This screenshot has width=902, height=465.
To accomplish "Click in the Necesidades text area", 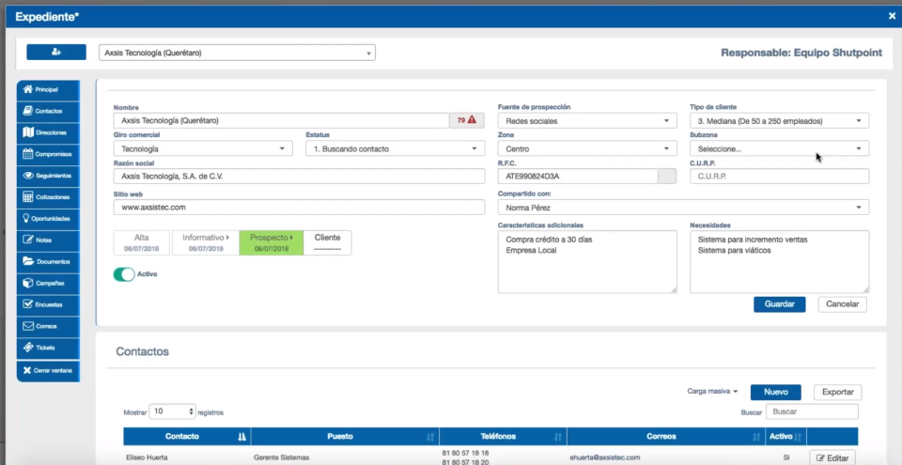I will tap(780, 262).
